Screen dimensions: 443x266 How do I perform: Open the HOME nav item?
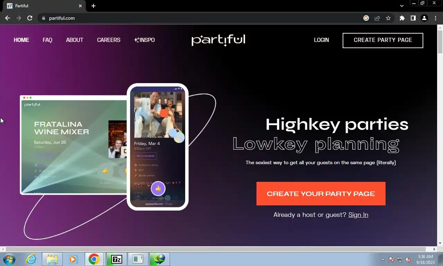tap(21, 40)
